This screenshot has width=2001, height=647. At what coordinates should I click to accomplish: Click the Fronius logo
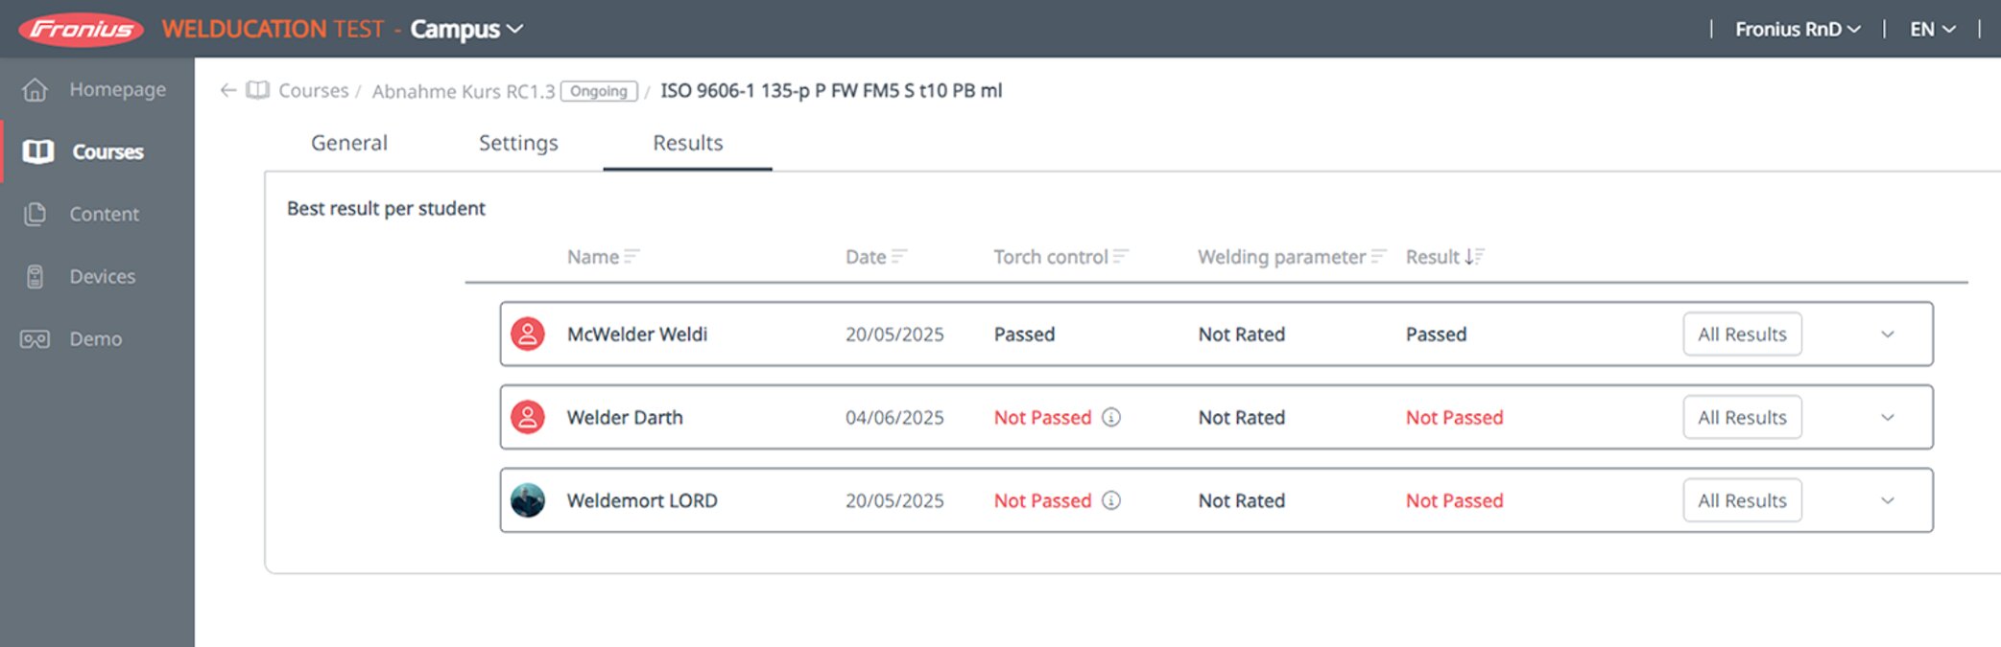pos(82,30)
